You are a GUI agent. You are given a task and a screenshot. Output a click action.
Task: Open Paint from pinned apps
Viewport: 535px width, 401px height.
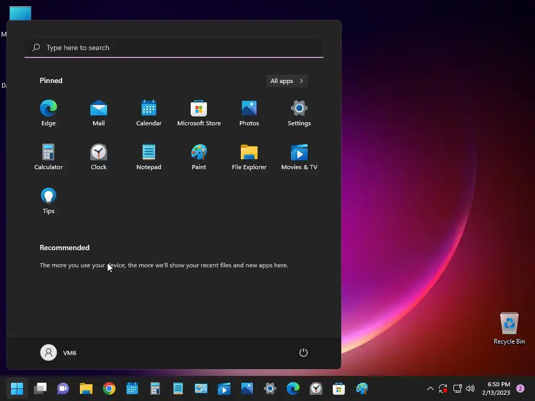(199, 157)
